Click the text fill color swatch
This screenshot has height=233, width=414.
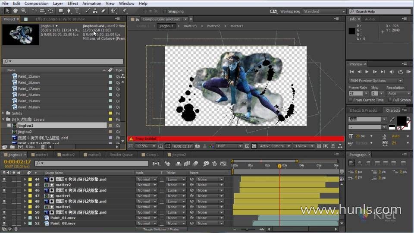[401, 121]
